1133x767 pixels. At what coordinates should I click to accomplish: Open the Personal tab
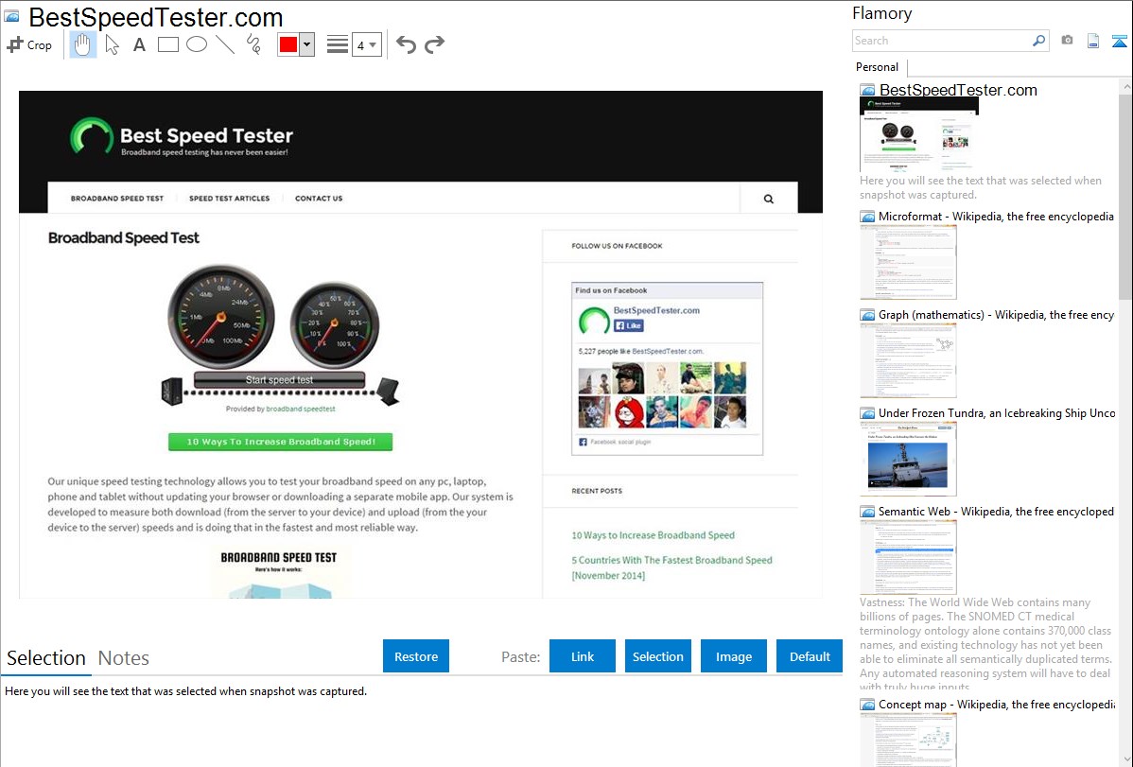pos(878,67)
